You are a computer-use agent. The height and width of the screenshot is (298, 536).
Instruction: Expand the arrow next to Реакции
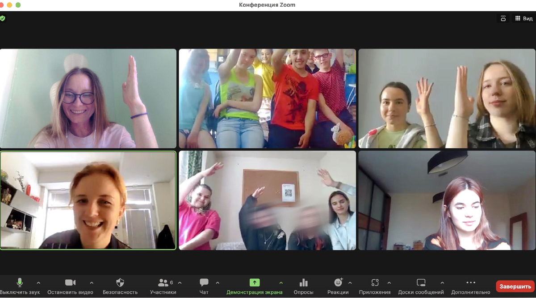pos(350,283)
